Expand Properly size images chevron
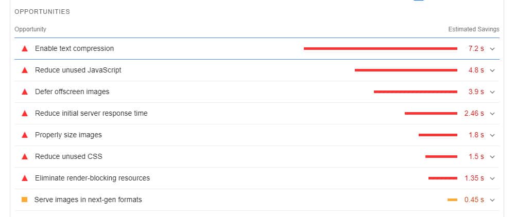 click(x=492, y=135)
